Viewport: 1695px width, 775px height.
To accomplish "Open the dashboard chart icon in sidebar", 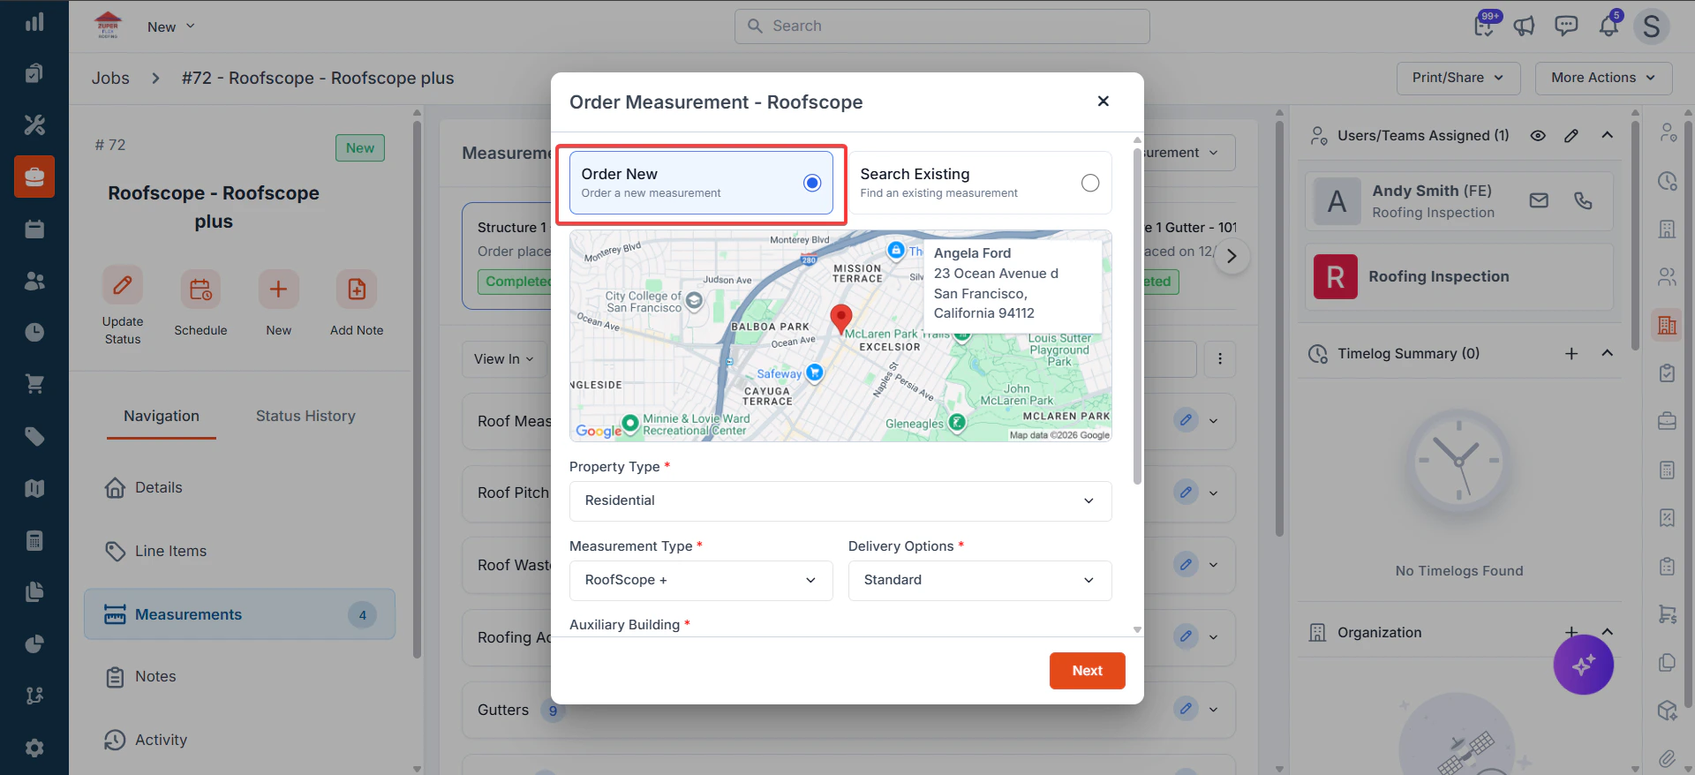I will pyautogui.click(x=34, y=22).
